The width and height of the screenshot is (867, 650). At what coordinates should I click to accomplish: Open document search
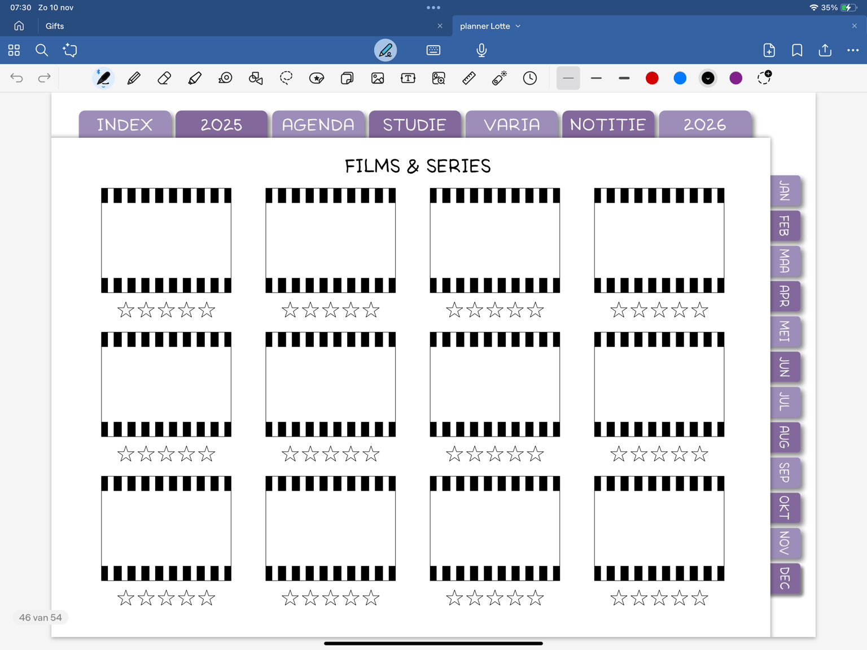(x=42, y=50)
